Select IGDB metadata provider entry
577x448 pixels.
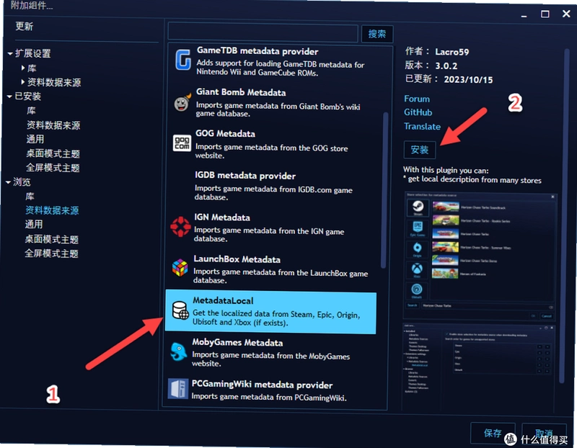click(x=274, y=186)
